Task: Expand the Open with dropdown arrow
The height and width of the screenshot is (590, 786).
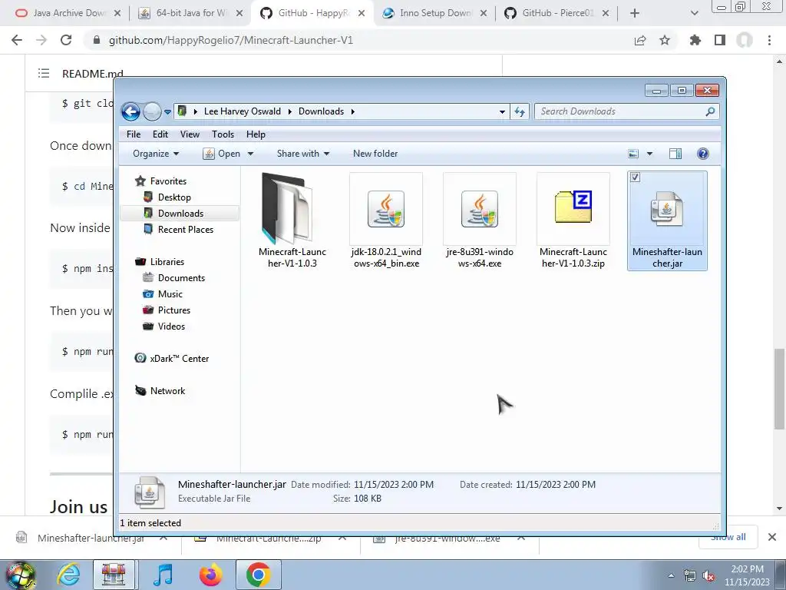Action: 251,154
